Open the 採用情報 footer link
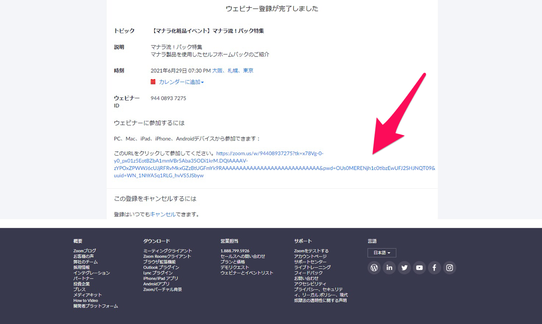 (x=82, y=267)
